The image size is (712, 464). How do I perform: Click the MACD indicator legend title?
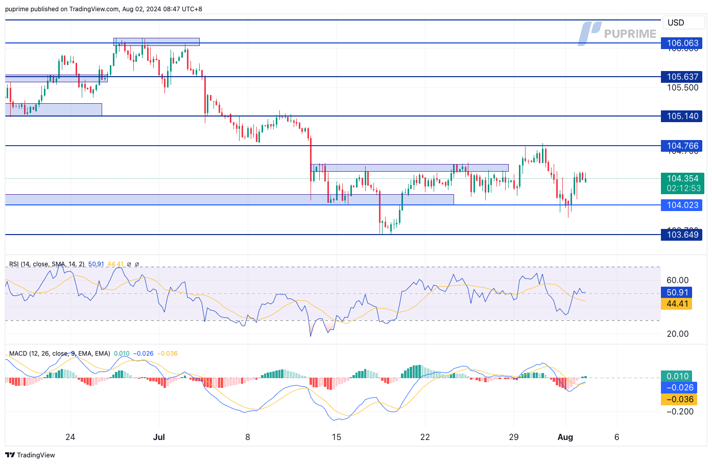(x=59, y=354)
